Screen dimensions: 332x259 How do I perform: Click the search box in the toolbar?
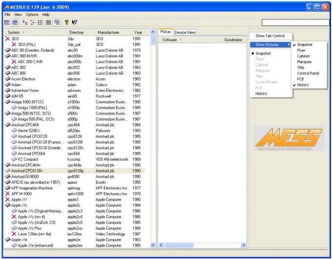pos(295,22)
